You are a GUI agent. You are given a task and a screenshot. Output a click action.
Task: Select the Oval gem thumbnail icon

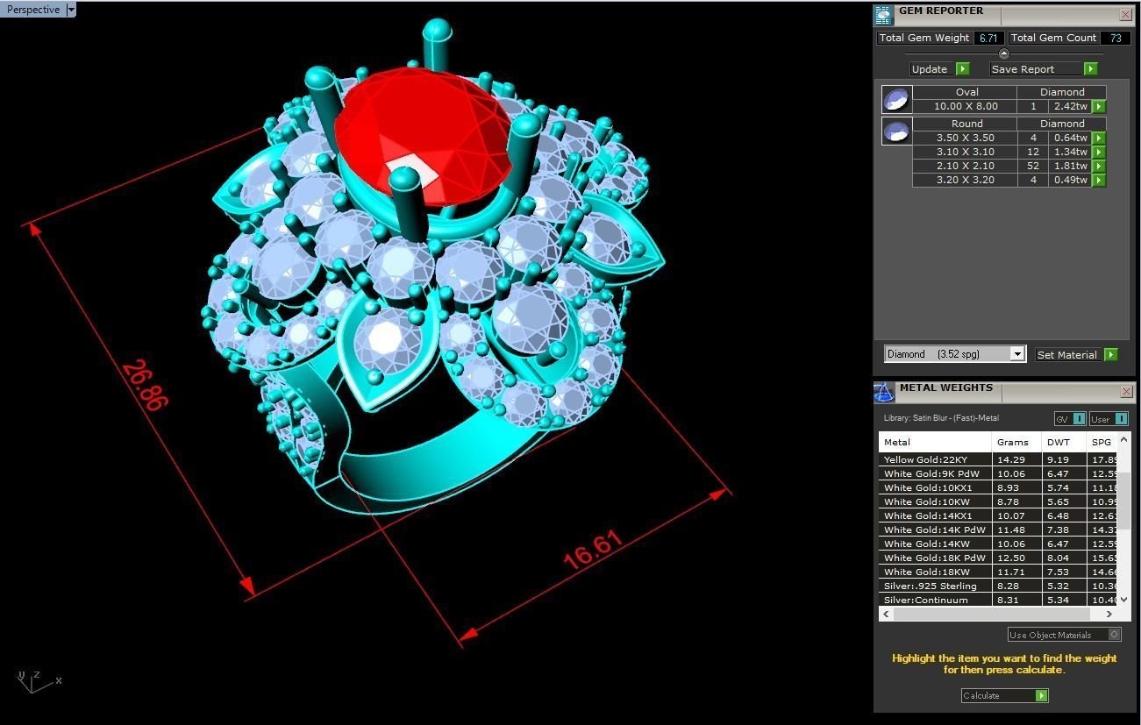[x=896, y=99]
